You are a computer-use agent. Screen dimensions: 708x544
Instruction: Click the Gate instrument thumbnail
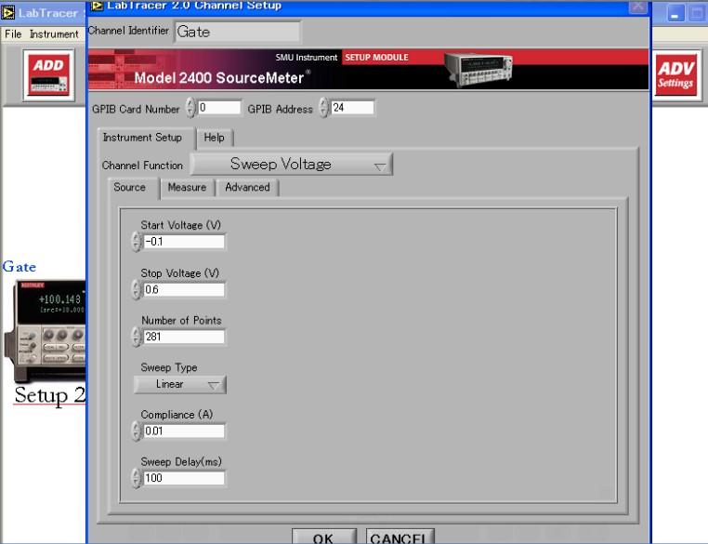click(45, 331)
